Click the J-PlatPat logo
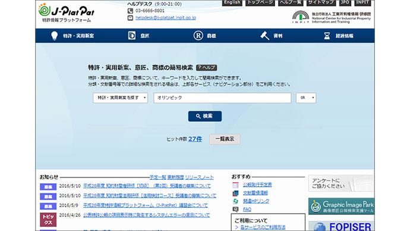The width and height of the screenshot is (410, 231). (x=67, y=13)
